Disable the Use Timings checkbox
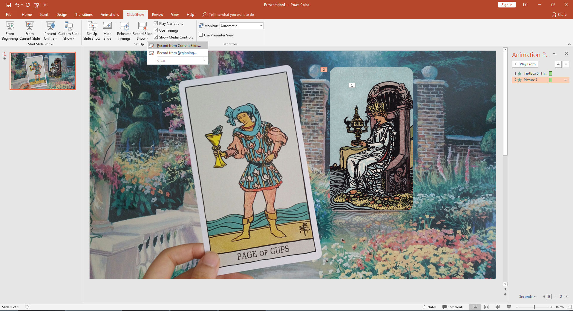Screen dimensions: 573x311 coord(156,30)
